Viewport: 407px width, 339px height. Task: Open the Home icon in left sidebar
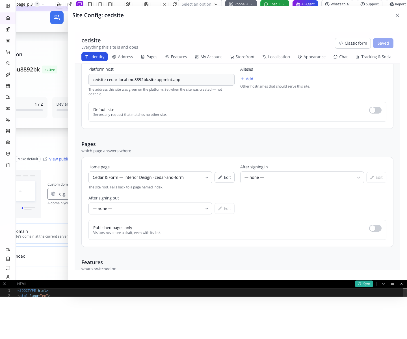[8, 18]
